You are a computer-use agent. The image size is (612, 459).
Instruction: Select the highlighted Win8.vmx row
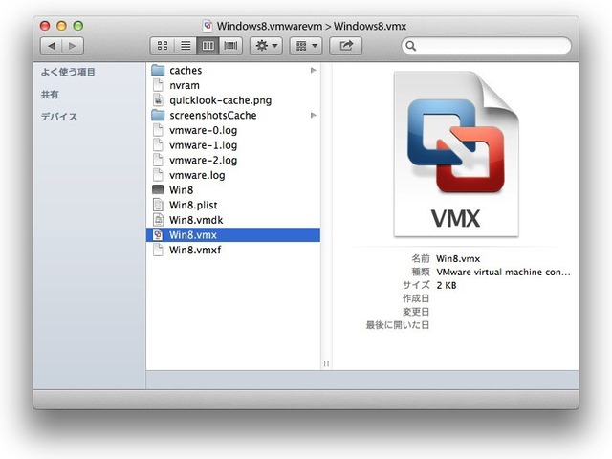[233, 235]
